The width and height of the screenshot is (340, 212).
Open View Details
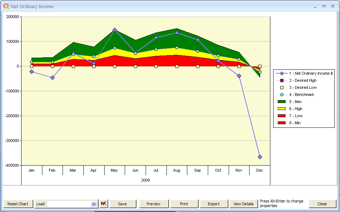pyautogui.click(x=244, y=204)
